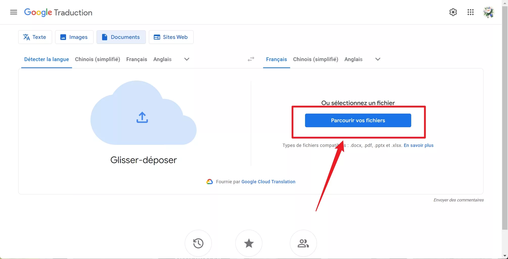Open the En savoir plus link
Viewport: 508px width, 259px height.
(418, 145)
